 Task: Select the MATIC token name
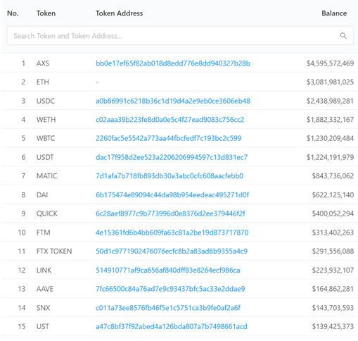(46, 176)
